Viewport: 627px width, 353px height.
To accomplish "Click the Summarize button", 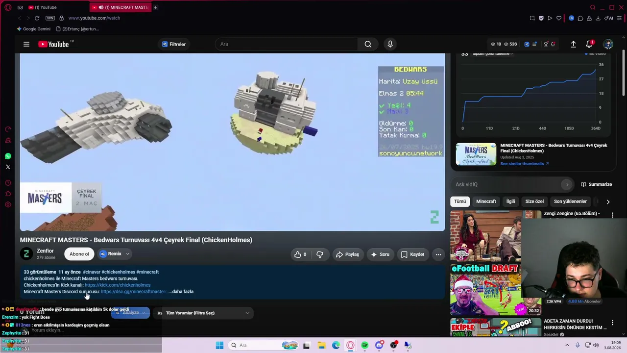I will (x=596, y=184).
